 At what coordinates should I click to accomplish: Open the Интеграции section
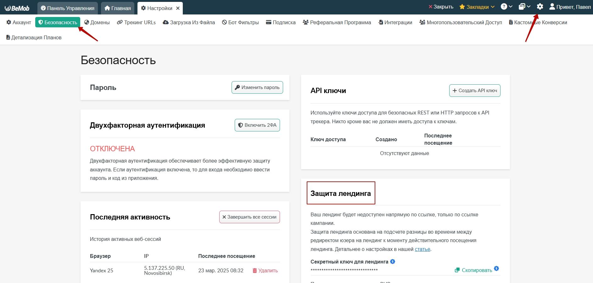[x=395, y=22]
